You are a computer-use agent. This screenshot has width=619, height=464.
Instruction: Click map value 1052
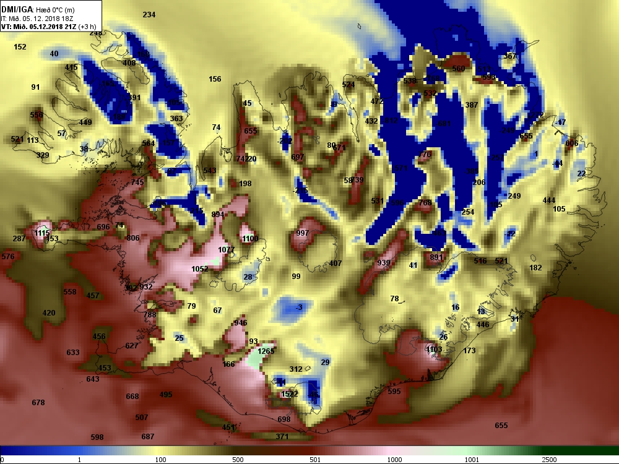coord(200,269)
